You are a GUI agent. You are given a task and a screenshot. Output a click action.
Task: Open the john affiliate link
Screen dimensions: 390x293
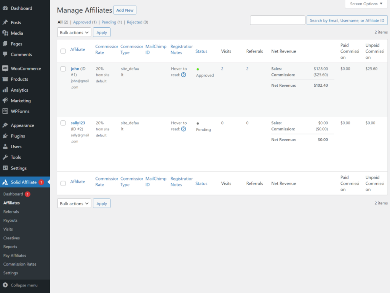(75, 69)
